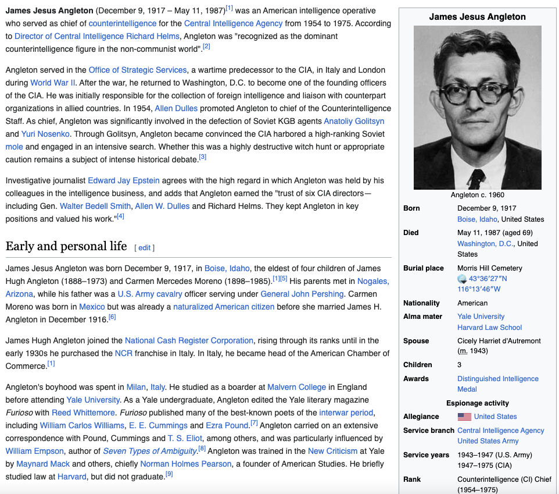This screenshot has width=559, height=494.
Task: Open United States Army infobox link
Action: tap(488, 441)
